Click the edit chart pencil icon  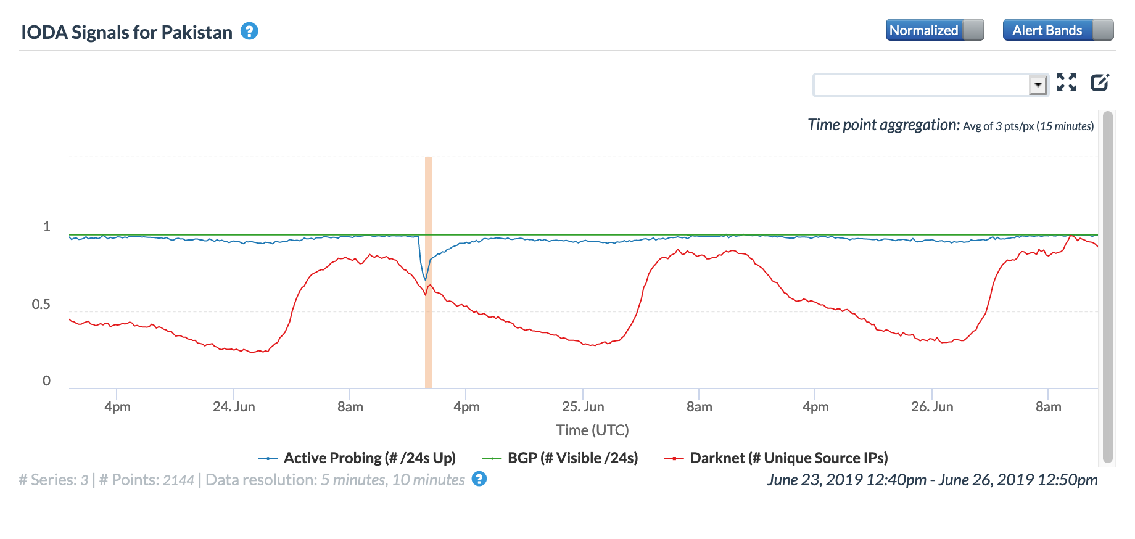click(1100, 82)
